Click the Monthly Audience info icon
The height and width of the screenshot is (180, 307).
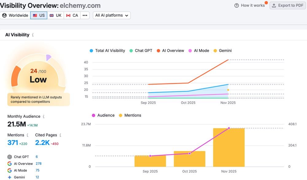(44, 116)
